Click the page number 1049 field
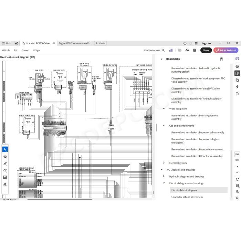This screenshot has height=241, width=241. point(237,154)
